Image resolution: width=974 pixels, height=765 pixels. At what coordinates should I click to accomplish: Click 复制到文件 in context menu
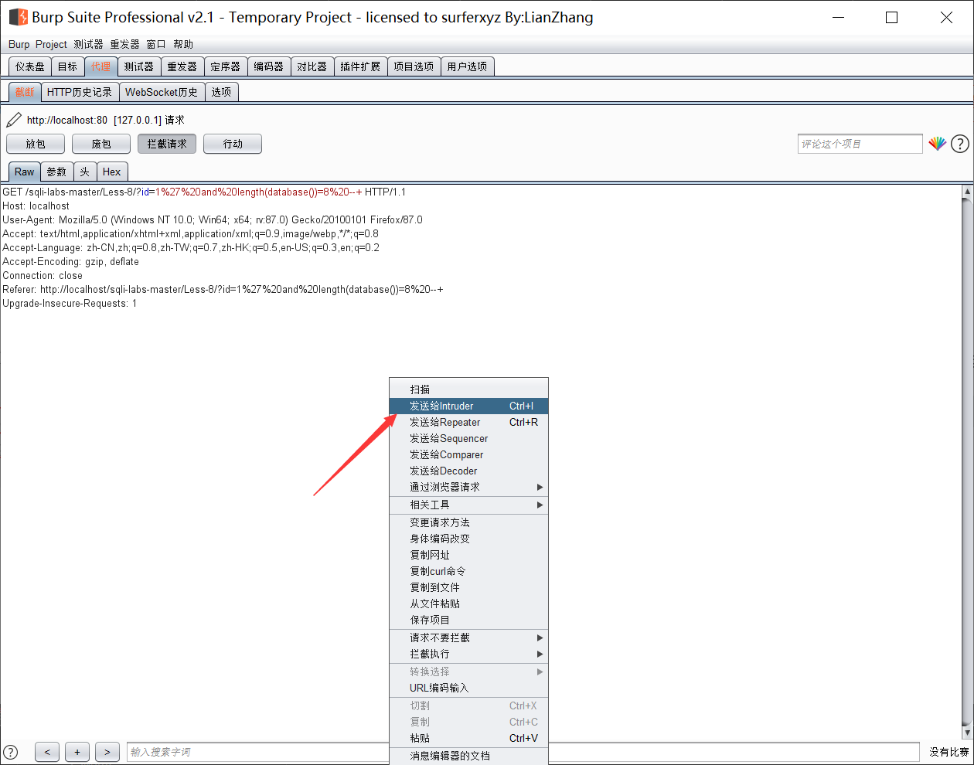[x=468, y=587]
